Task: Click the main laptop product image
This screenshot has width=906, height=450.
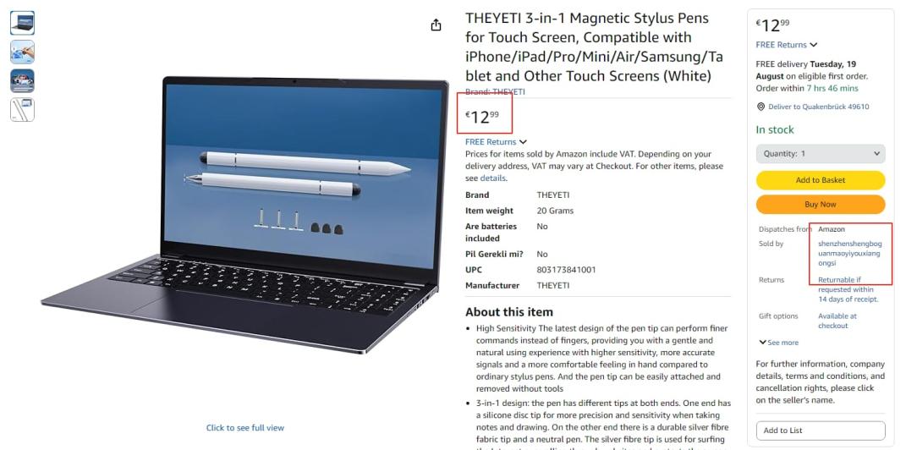Action: [245, 214]
